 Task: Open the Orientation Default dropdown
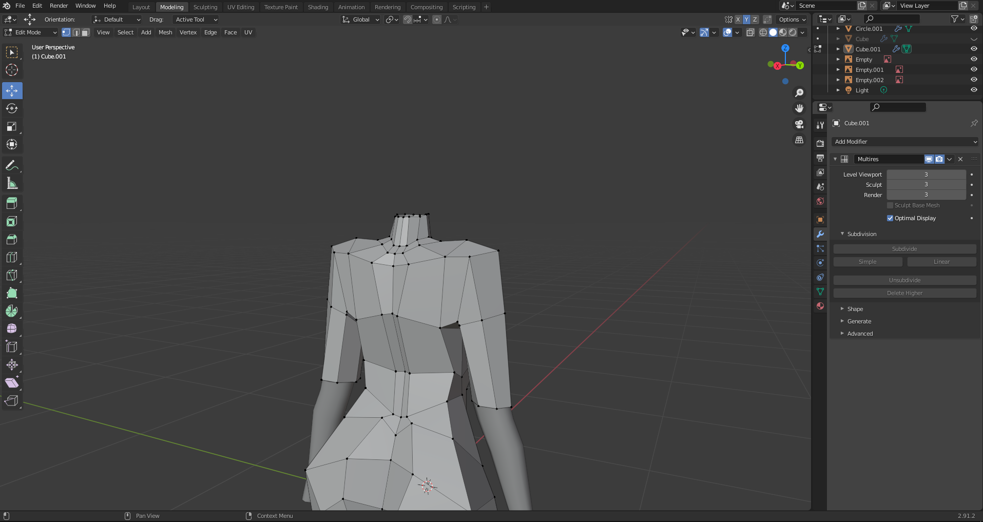[x=117, y=20]
